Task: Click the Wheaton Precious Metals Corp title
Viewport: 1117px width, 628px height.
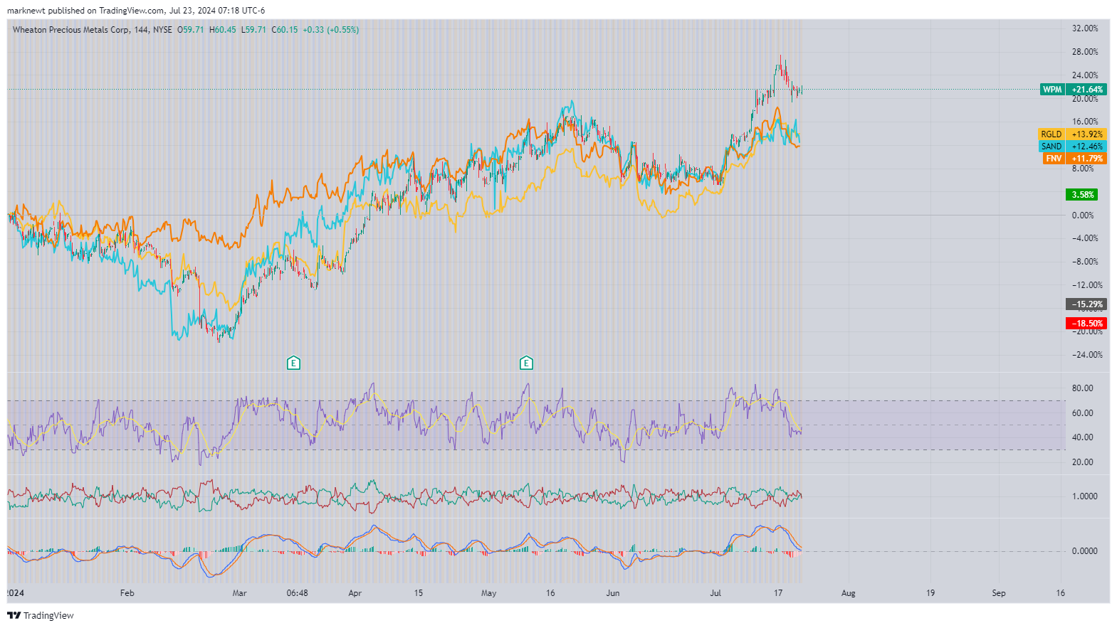Action: pos(71,30)
